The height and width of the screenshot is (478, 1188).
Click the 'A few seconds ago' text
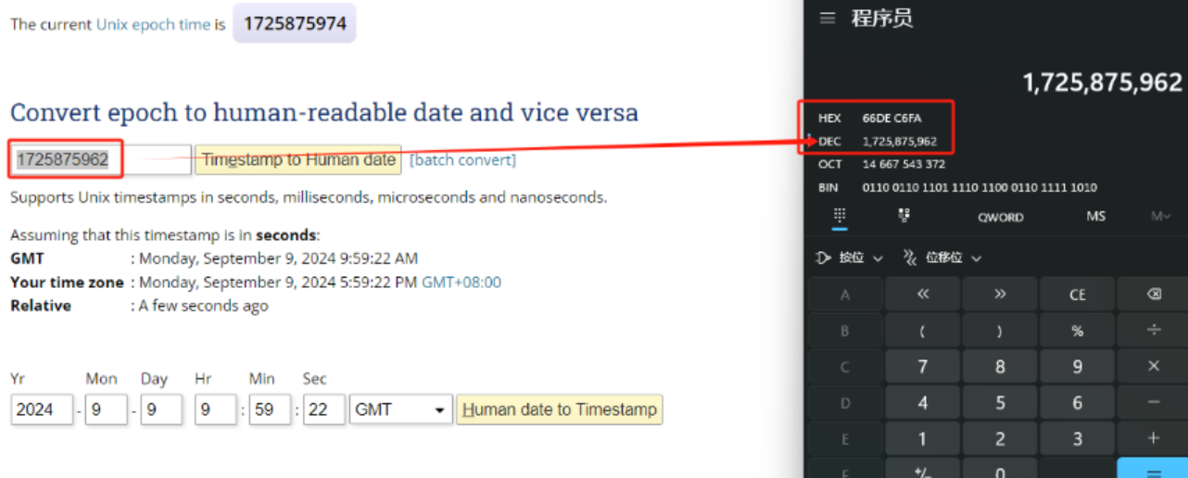203,306
